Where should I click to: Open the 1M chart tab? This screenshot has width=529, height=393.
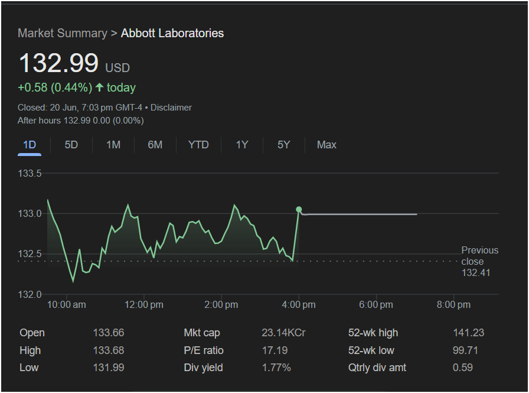click(113, 145)
